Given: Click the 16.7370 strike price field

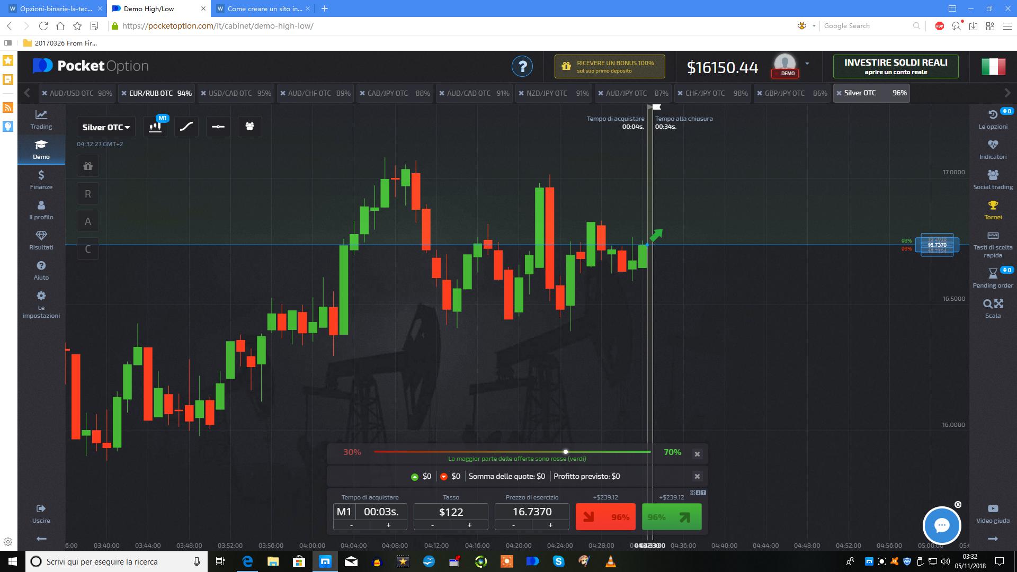Looking at the screenshot, I should [532, 512].
